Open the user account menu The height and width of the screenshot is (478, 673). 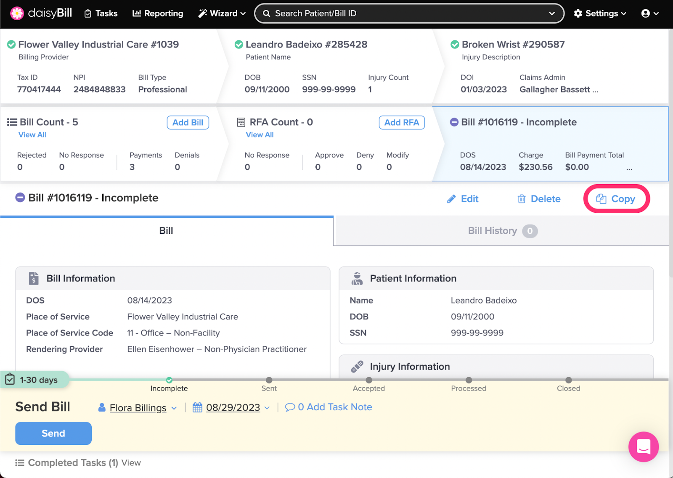pos(650,13)
